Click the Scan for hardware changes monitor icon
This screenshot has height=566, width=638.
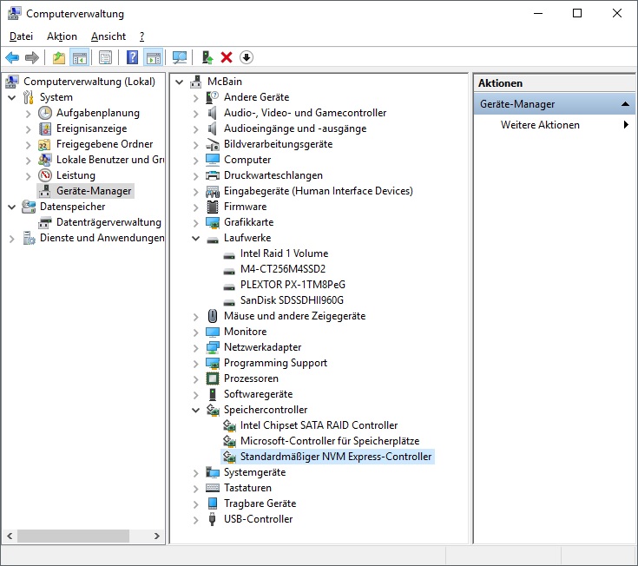click(x=180, y=58)
